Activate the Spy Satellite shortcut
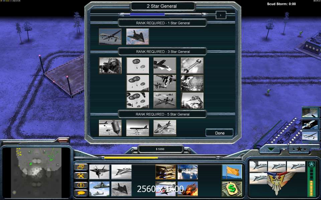 [x=310, y=124]
